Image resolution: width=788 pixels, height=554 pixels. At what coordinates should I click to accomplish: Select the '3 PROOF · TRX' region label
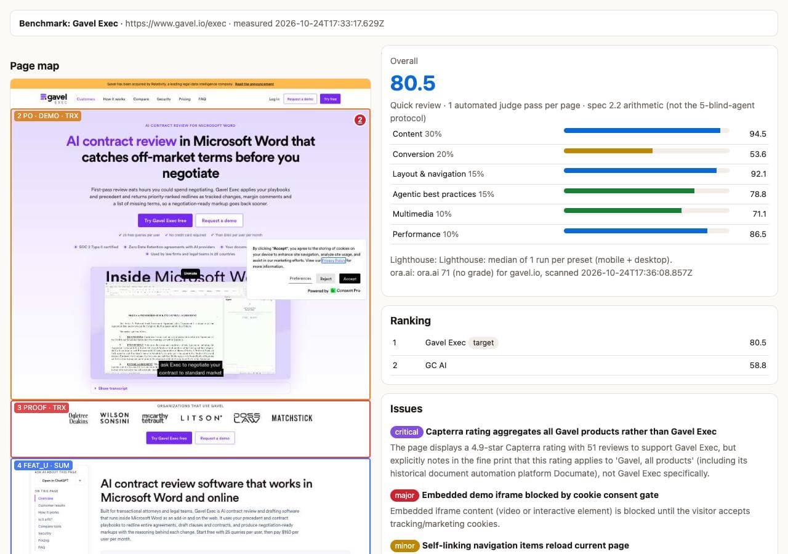(41, 407)
